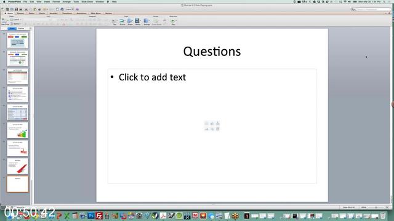Insert a Picture from the ribbon
The image size is (394, 221).
(122, 21)
